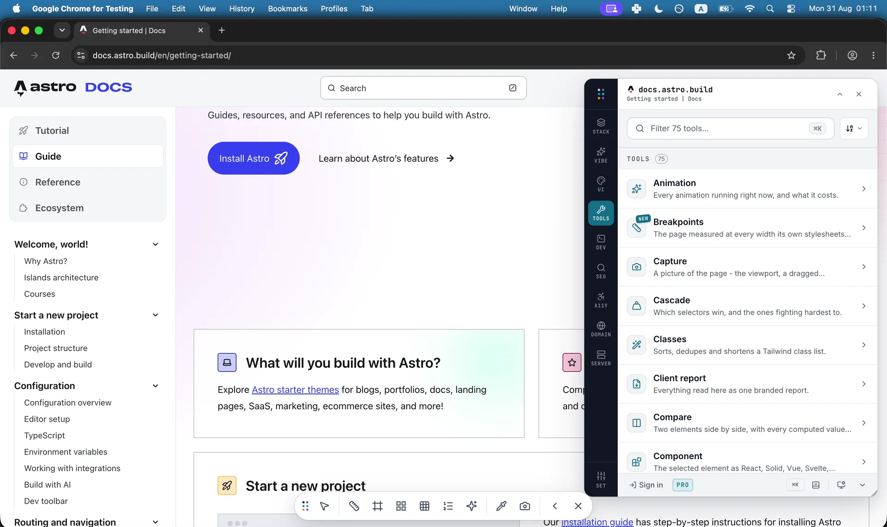Click the monitor icon in the panel footer
Viewport: 887px width, 527px height.
pyautogui.click(x=841, y=485)
